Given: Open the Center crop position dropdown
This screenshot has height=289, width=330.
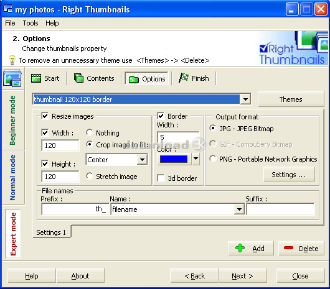Looking at the screenshot, I should (142, 160).
